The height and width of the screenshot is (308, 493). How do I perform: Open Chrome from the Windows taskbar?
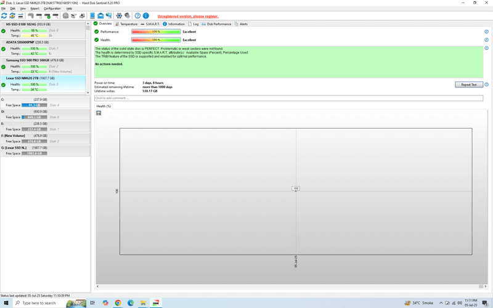coord(118,303)
